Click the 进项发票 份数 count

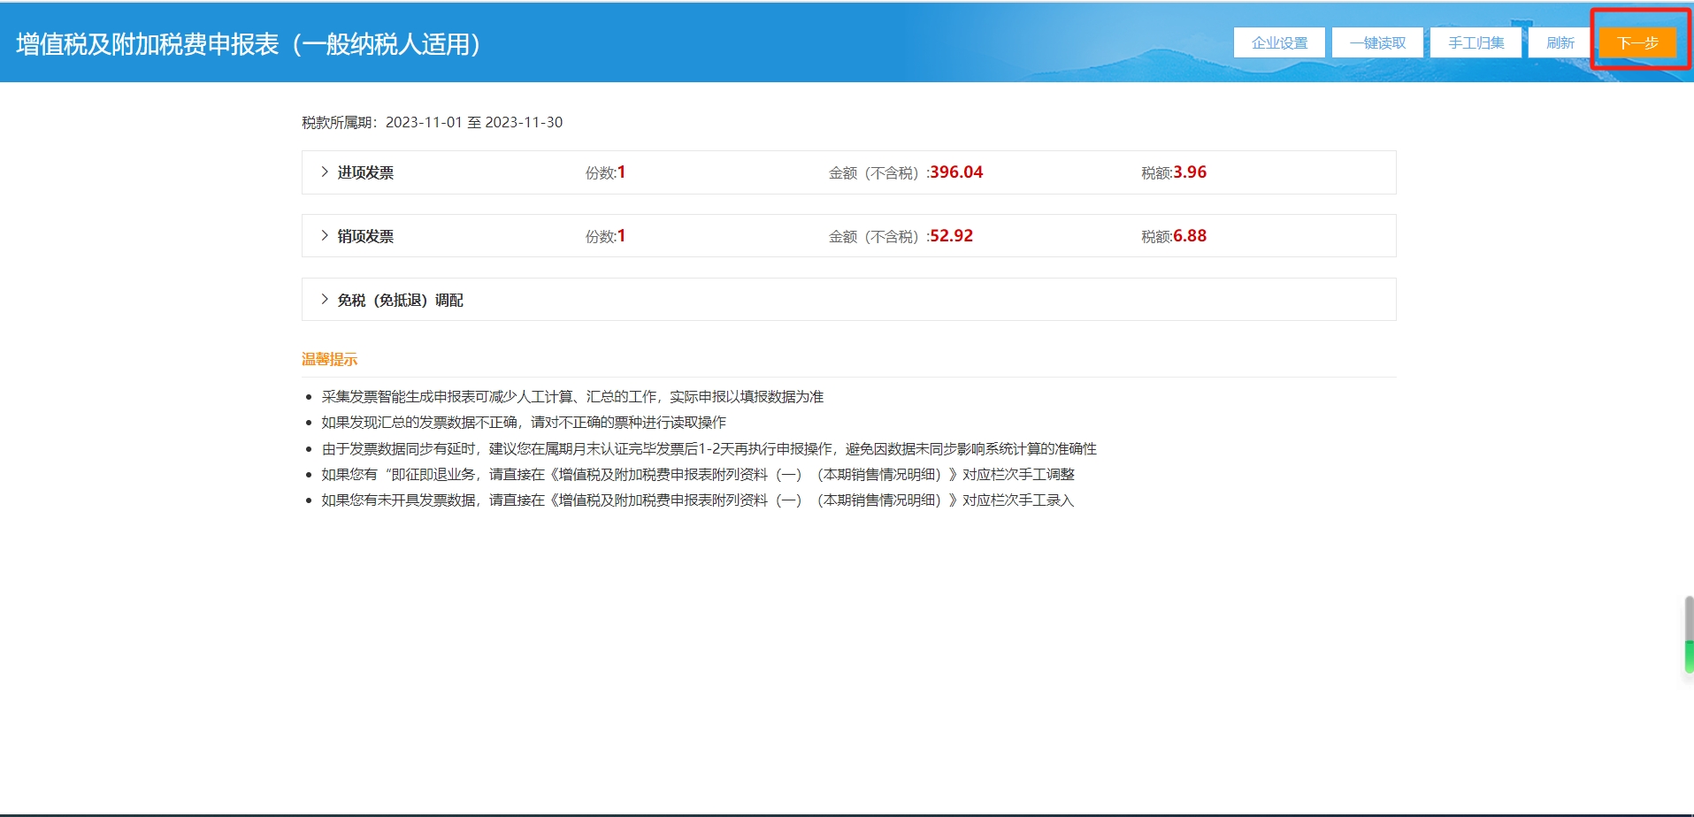621,172
